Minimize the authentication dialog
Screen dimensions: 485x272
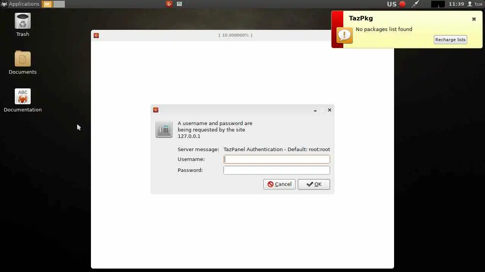315,110
